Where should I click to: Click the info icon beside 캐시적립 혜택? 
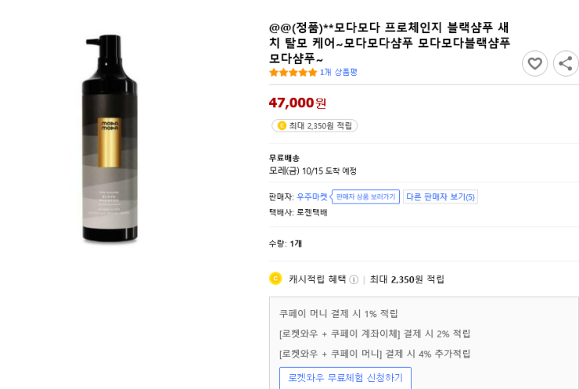pos(354,279)
